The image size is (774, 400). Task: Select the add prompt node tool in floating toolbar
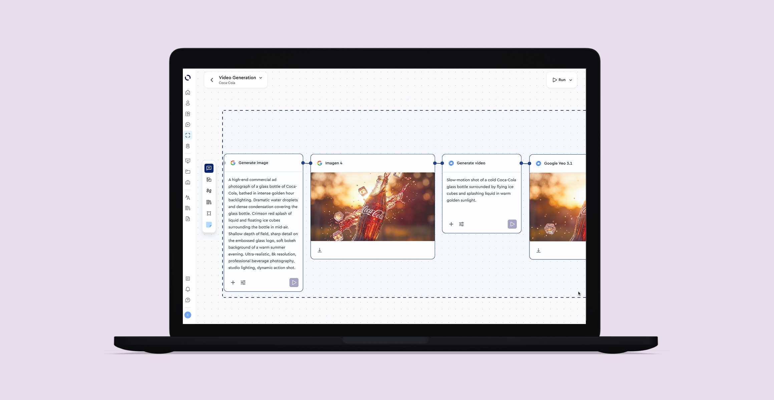pyautogui.click(x=209, y=168)
